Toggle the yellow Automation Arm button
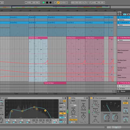The height and width of the screenshot is (130, 130). [x=58, y=3]
